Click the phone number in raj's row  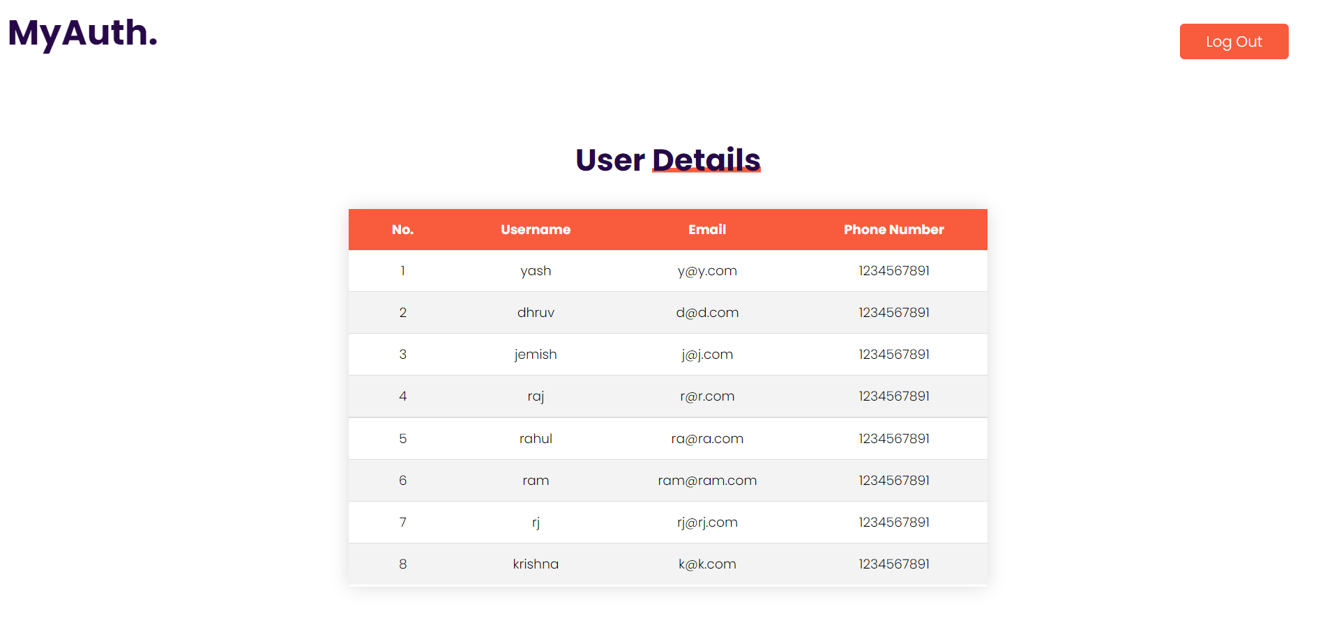(894, 396)
